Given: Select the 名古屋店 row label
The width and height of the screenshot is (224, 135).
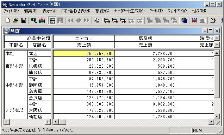Looking at the screenshot, I should point(39,91).
